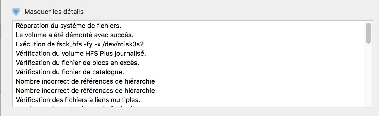Click line Vérification du fichier de blocs
This screenshot has height=116, width=379.
point(78,63)
